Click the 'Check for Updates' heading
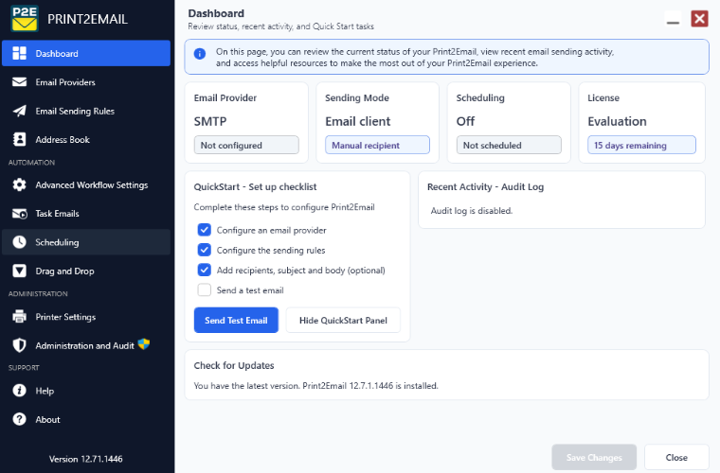This screenshot has height=473, width=720. point(234,365)
